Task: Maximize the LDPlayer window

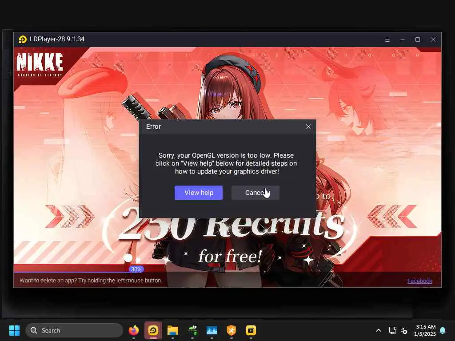Action: tap(418, 40)
